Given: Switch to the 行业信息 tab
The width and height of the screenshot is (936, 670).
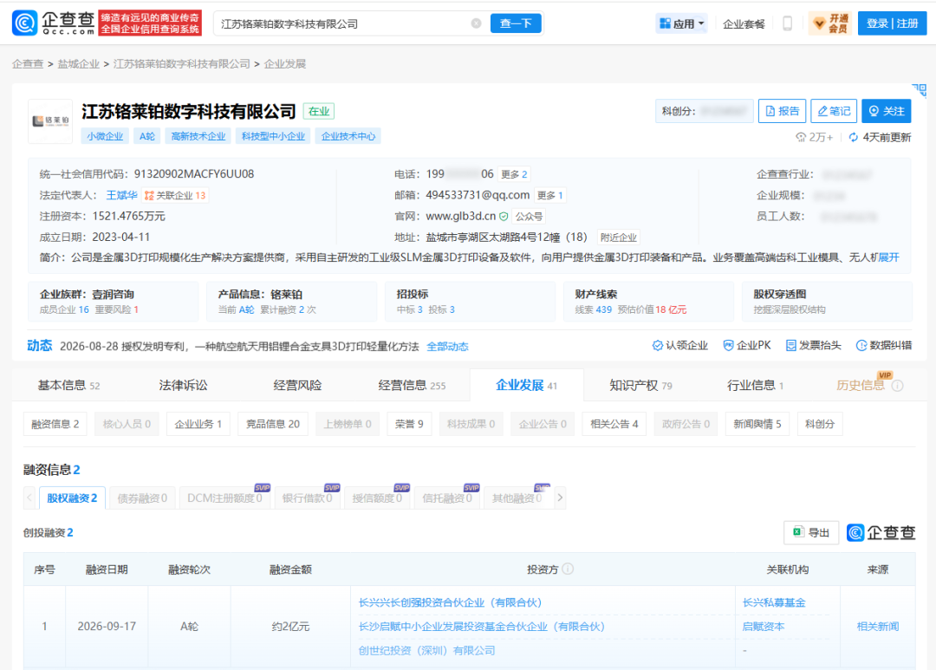Looking at the screenshot, I should [x=755, y=385].
